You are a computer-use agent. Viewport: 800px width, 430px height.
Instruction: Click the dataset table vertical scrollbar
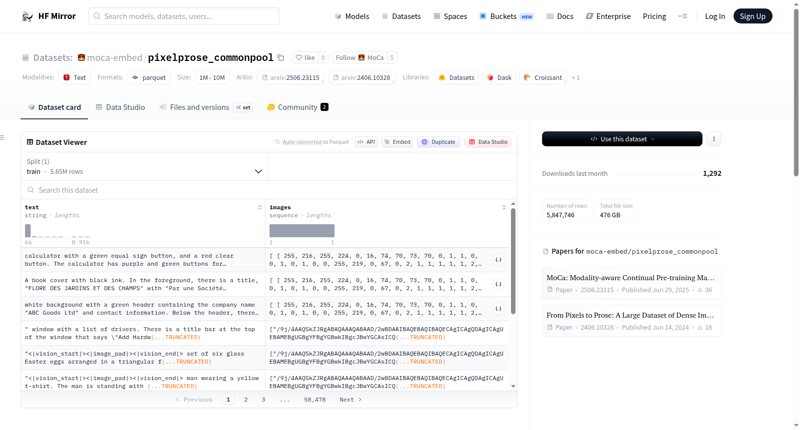[513, 261]
